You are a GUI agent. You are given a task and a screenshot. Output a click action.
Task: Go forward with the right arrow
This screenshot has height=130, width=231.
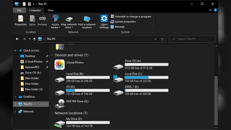[24, 39]
